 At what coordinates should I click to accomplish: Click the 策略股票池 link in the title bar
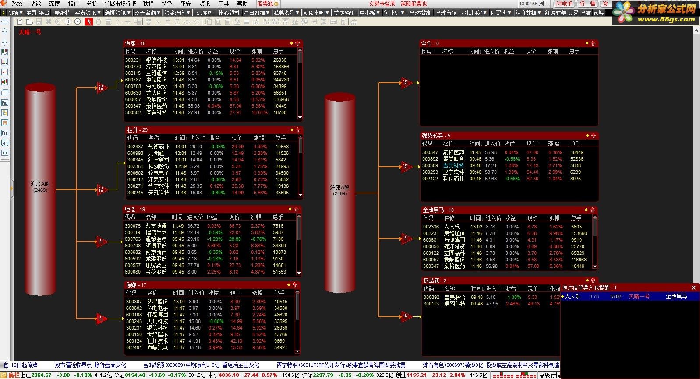click(414, 4)
